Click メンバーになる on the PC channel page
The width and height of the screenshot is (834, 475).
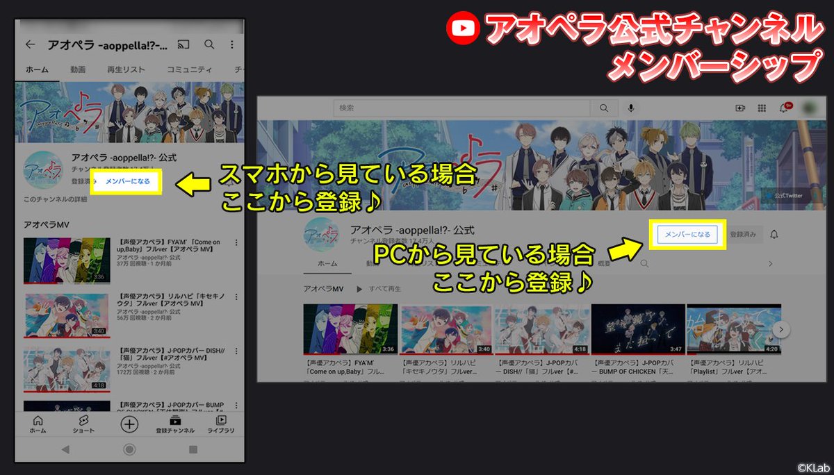click(x=687, y=235)
